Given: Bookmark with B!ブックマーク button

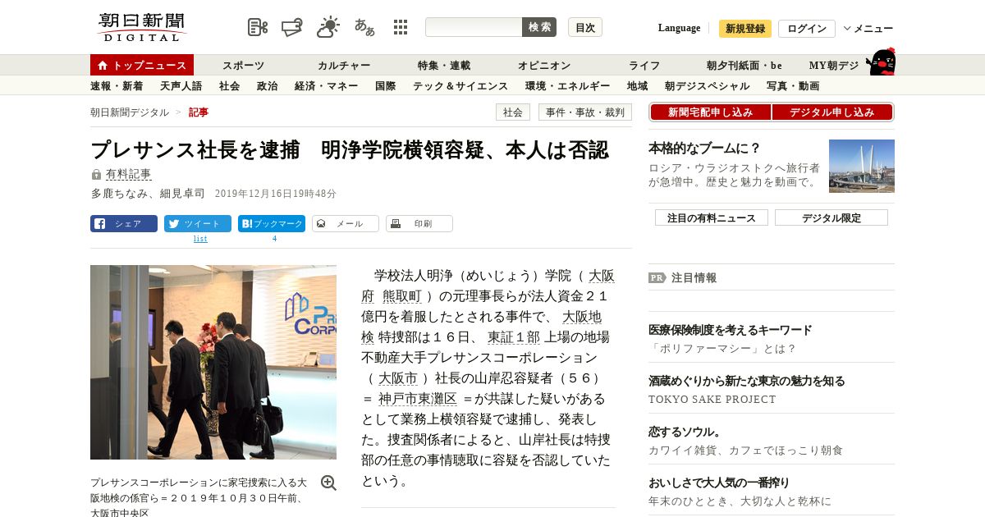Looking at the screenshot, I should [272, 223].
